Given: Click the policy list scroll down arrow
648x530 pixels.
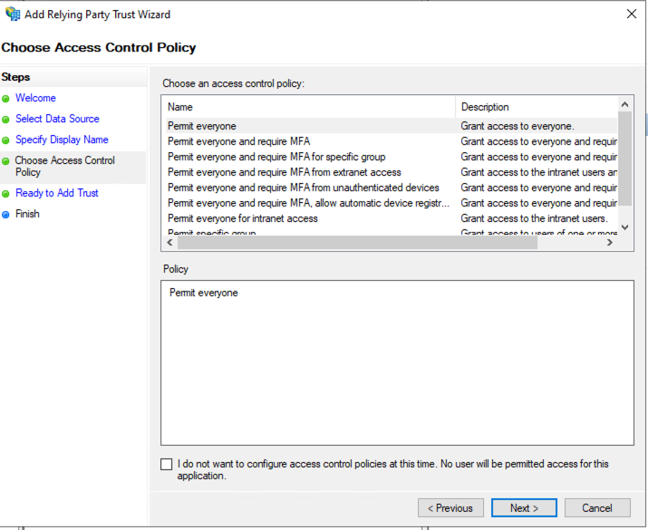Looking at the screenshot, I should click(x=624, y=227).
